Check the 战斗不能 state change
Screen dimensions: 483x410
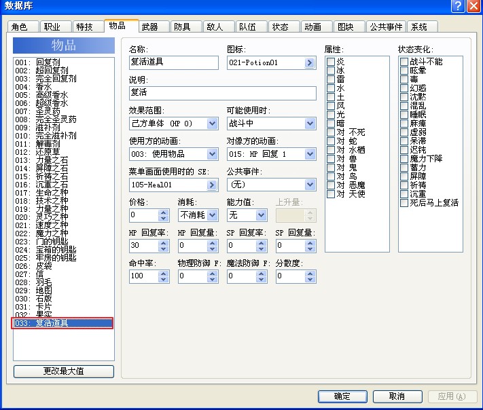pyautogui.click(x=404, y=62)
